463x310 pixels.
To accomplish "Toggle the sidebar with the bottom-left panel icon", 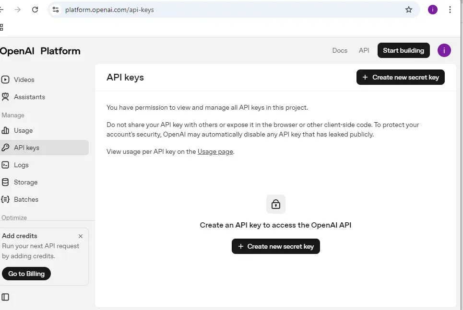I will pos(6,297).
